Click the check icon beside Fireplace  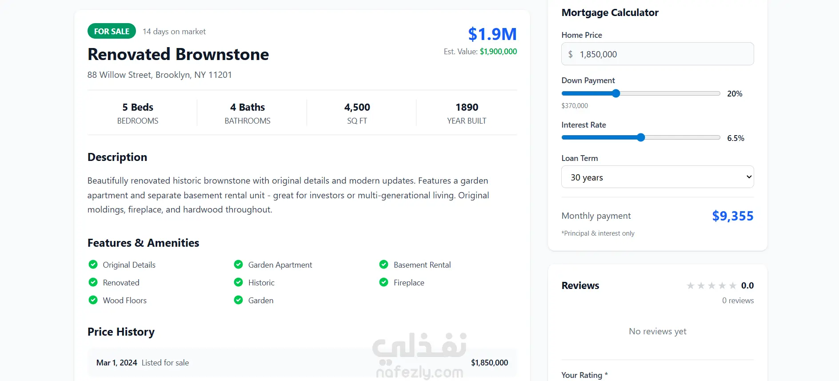(x=384, y=282)
